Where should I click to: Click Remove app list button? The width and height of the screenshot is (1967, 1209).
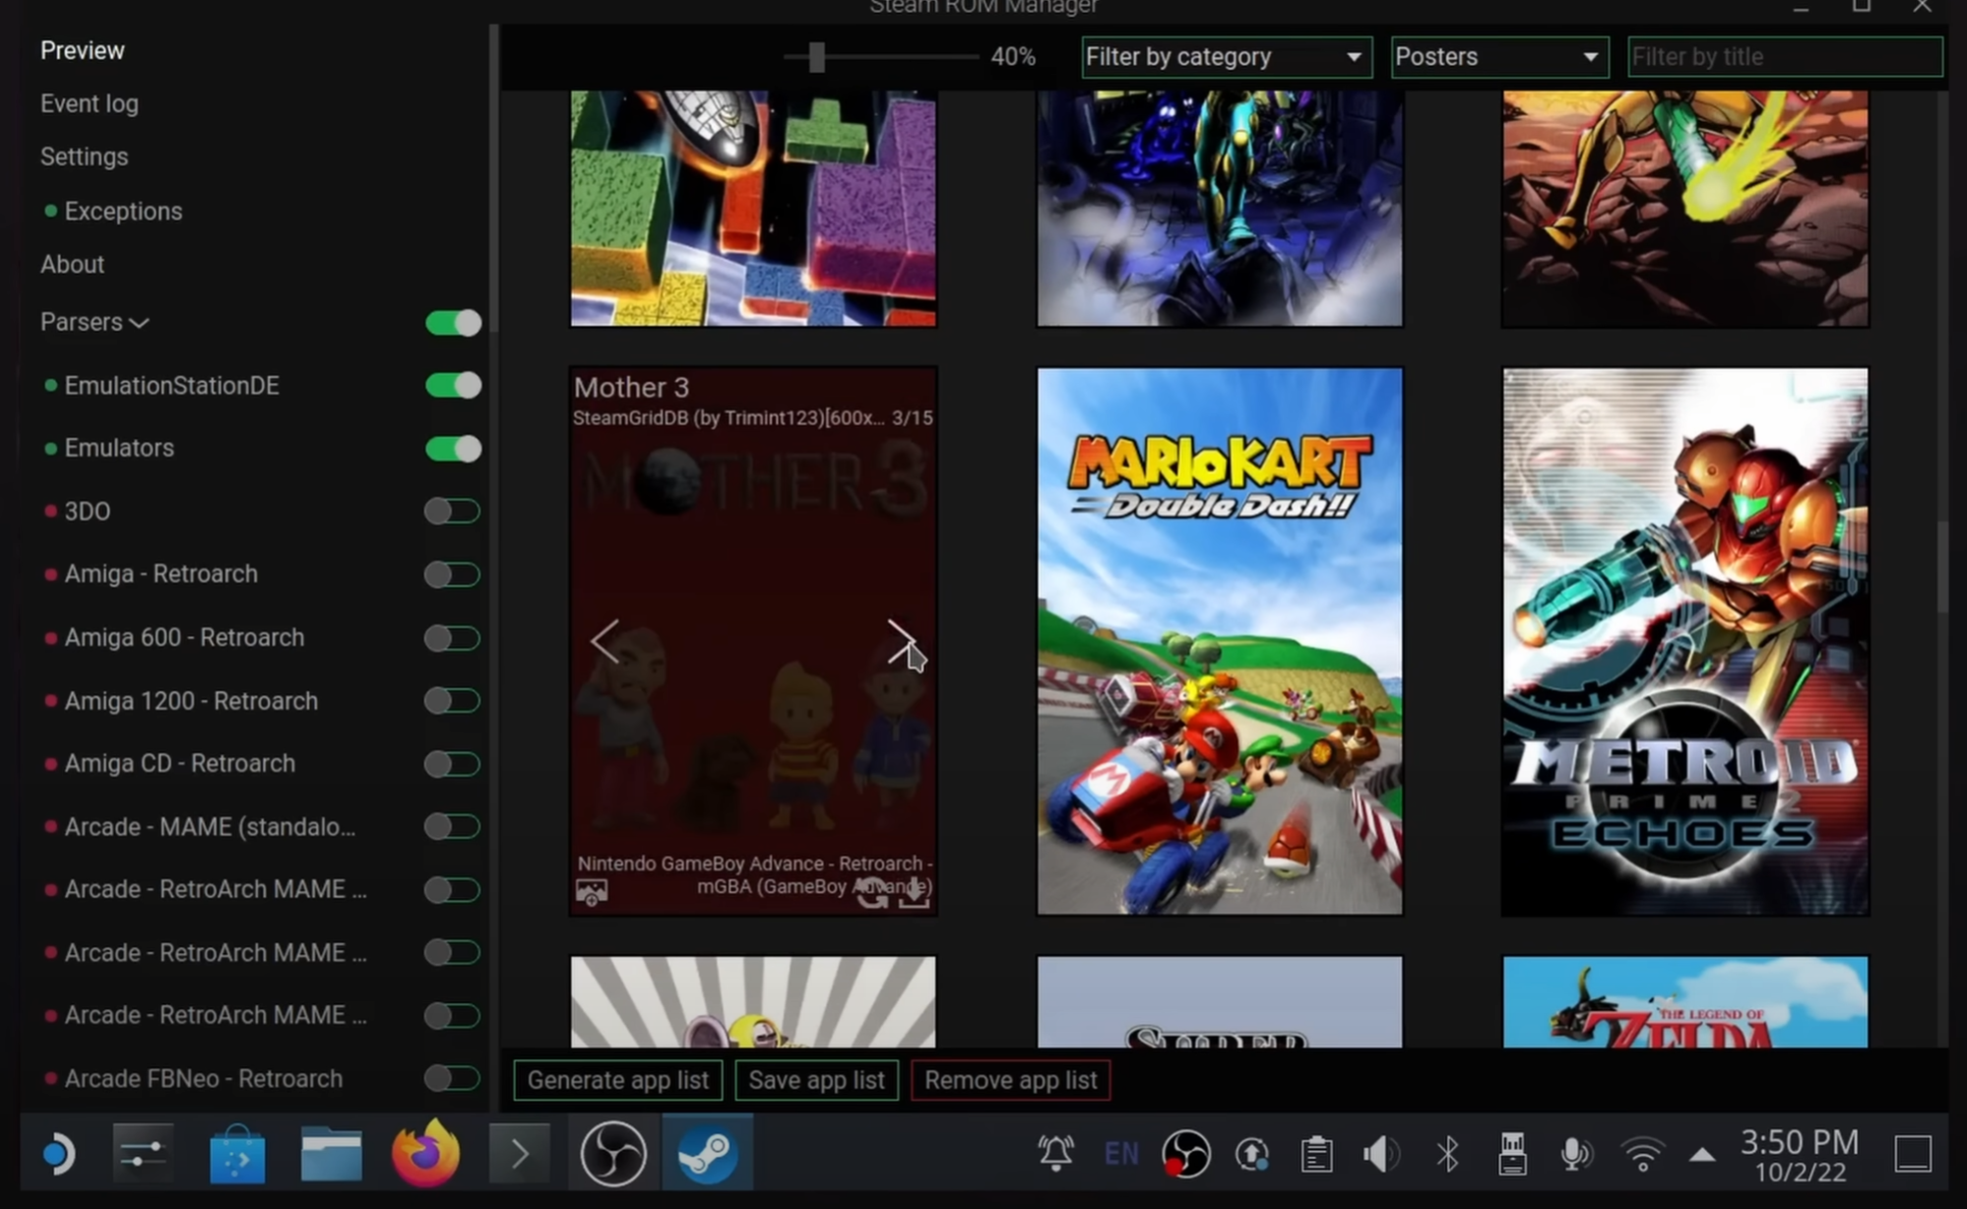1010,1080
